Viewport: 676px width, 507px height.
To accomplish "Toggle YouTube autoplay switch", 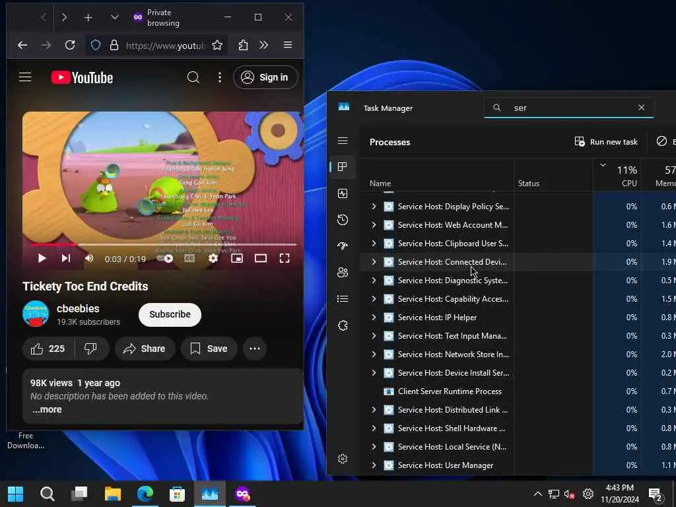I will pos(164,258).
